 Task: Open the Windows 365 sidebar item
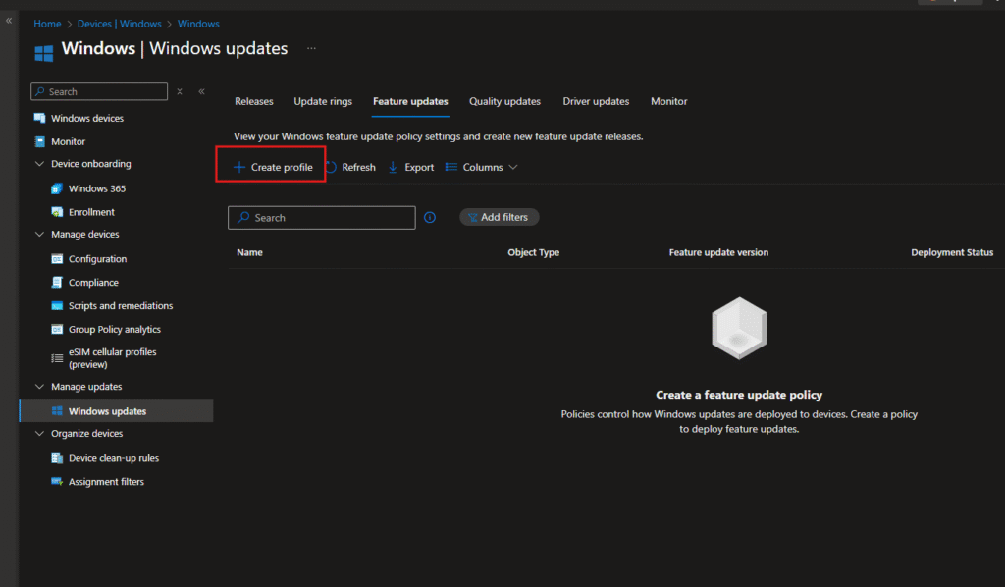96,188
